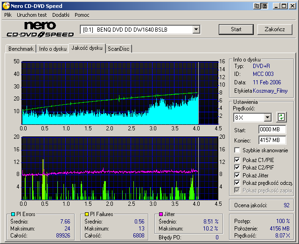
Task: Switch to the ScanDisc tab
Action: point(118,49)
